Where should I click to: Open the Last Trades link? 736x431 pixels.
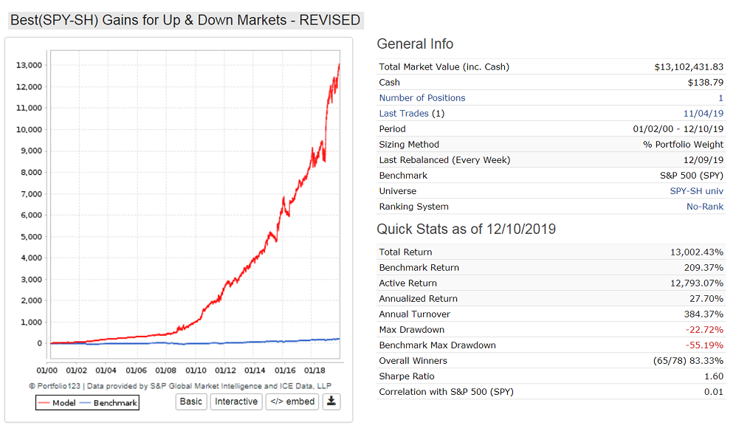click(x=404, y=113)
